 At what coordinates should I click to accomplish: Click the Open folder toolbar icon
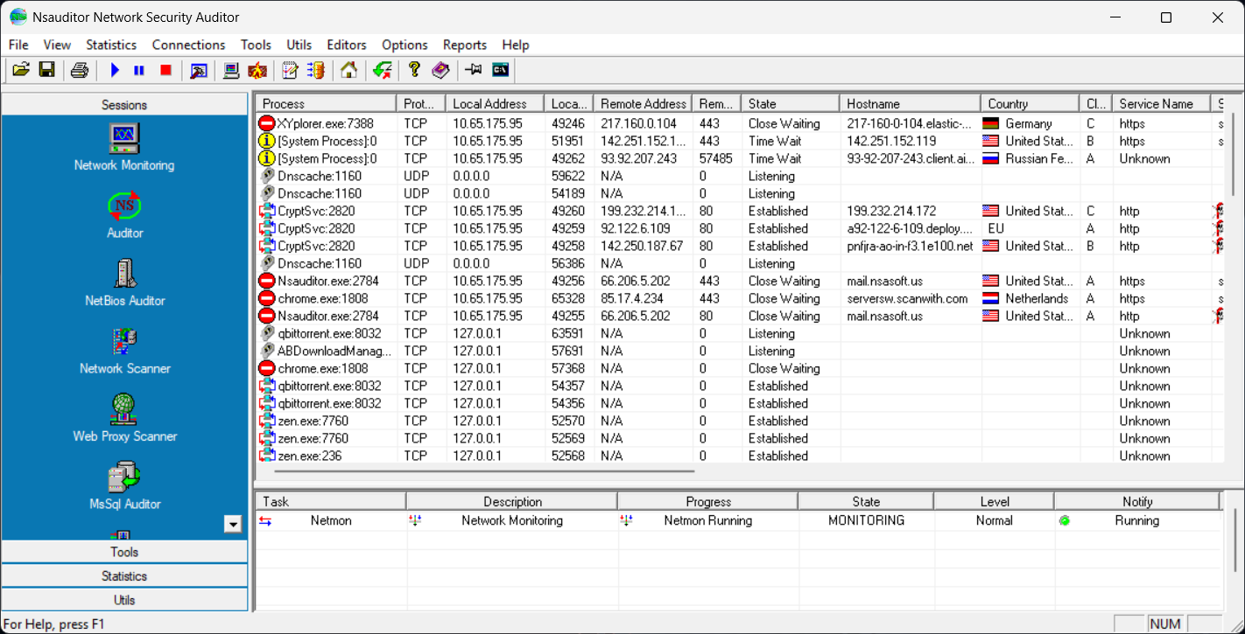21,70
